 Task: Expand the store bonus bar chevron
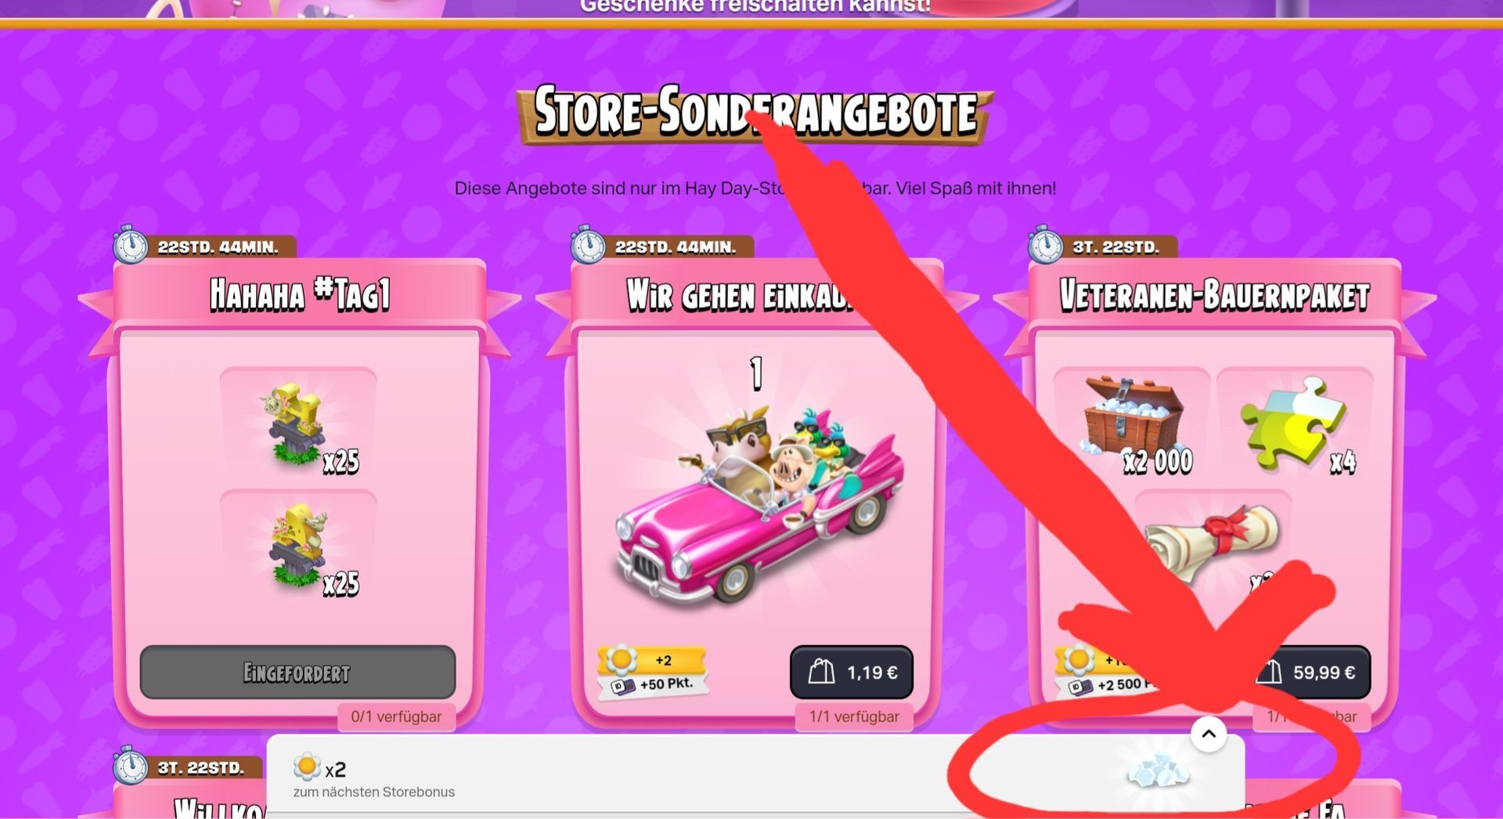click(x=1209, y=734)
